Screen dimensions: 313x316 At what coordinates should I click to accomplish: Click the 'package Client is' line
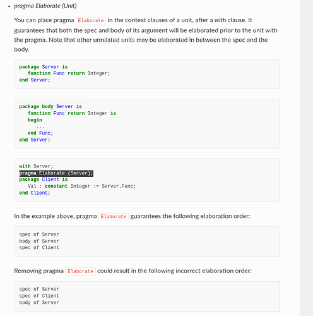coord(44,179)
